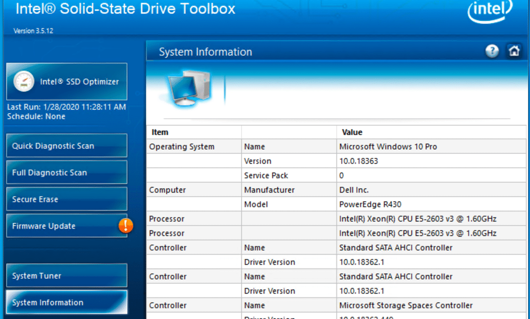
Task: Start a Quick Diagnostic Scan
Action: click(67, 146)
